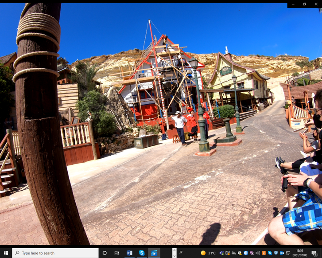Restore down the video player window
The width and height of the screenshot is (322, 258).
coord(305,4)
